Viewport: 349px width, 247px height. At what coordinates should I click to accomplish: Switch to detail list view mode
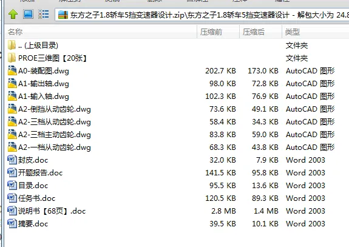44,14
